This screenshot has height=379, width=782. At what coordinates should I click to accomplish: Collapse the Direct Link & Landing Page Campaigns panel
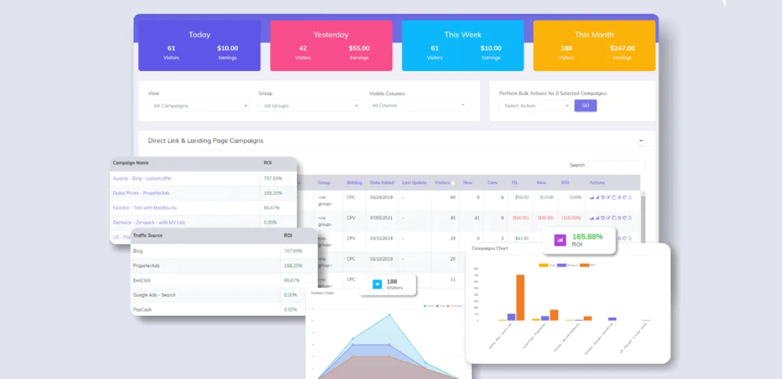pos(643,141)
